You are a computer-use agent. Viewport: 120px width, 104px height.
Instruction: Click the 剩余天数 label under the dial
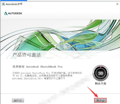click(100, 84)
